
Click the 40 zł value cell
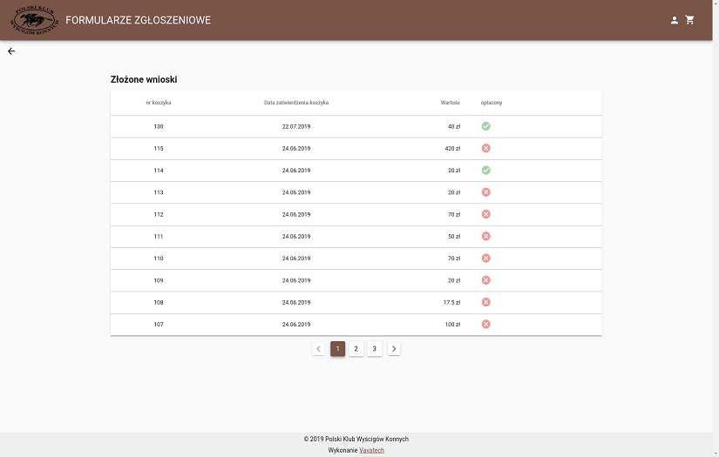[454, 126]
